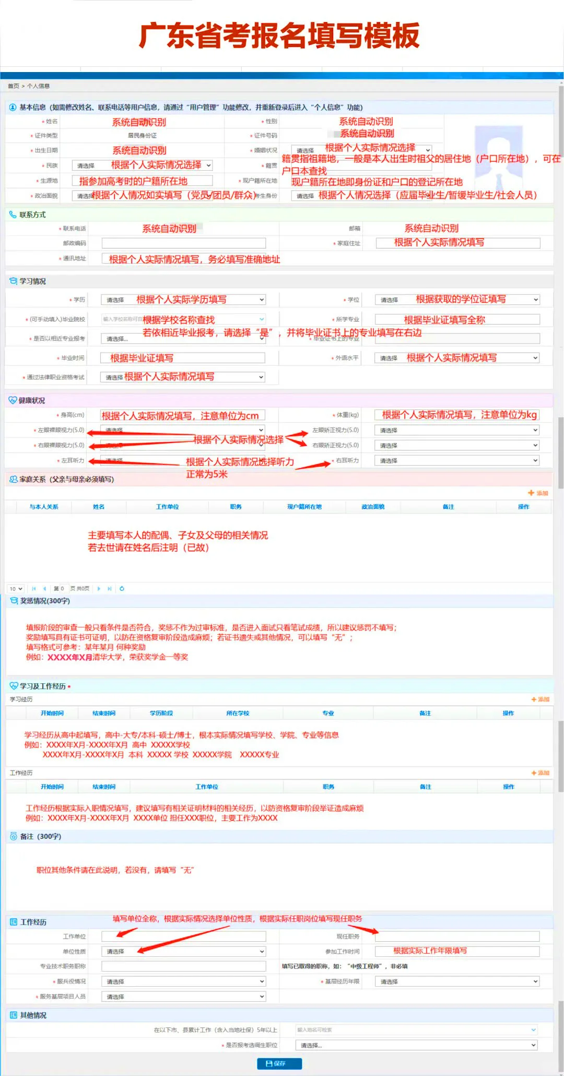564x1076 pixels.
Task: Click the 奖惩情况 section icon
Action: tap(14, 601)
